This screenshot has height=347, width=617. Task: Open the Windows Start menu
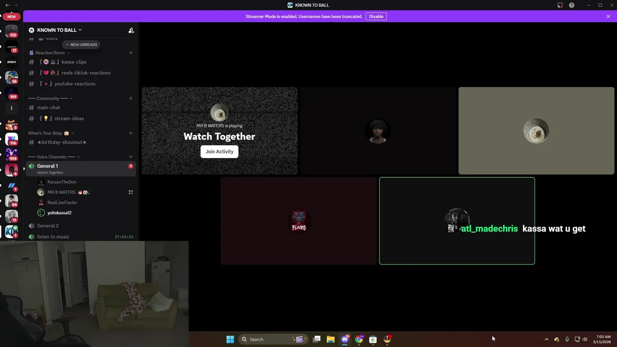pos(230,339)
